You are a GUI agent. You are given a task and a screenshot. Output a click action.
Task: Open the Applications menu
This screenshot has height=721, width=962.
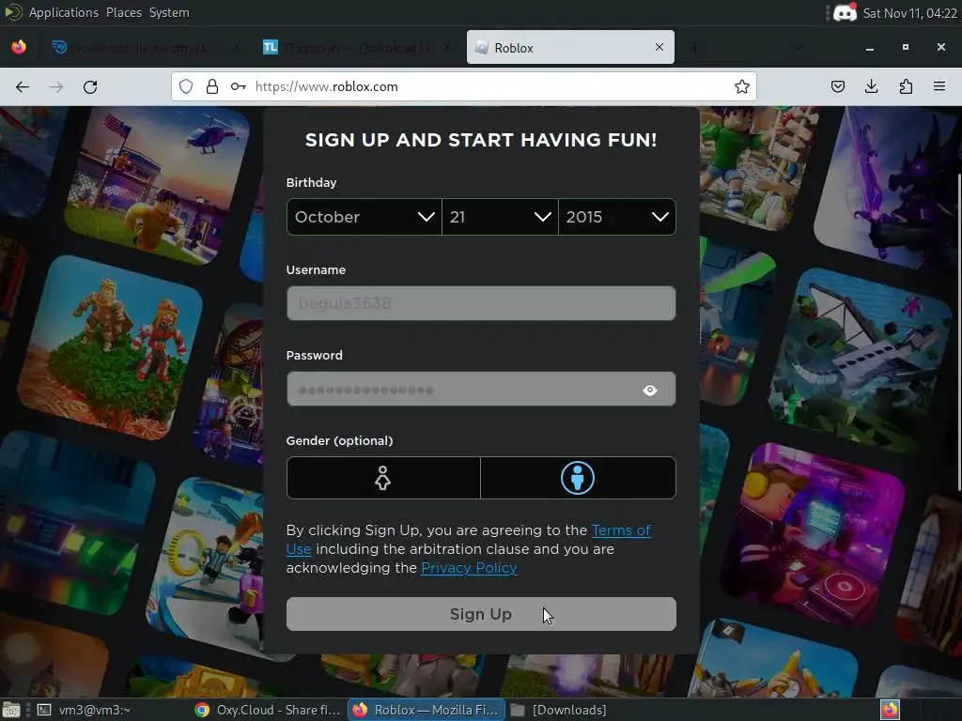click(63, 12)
